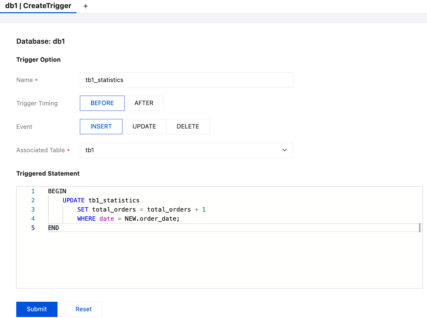Click the Event label
Image resolution: width=427 pixels, height=318 pixels.
[24, 127]
